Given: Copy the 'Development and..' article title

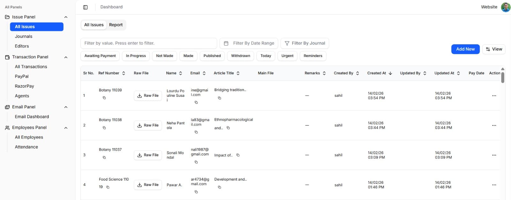Looking at the screenshot, I should 219,187.
